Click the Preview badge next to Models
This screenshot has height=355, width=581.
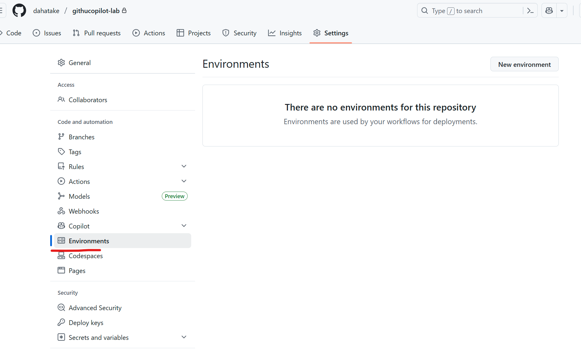174,196
